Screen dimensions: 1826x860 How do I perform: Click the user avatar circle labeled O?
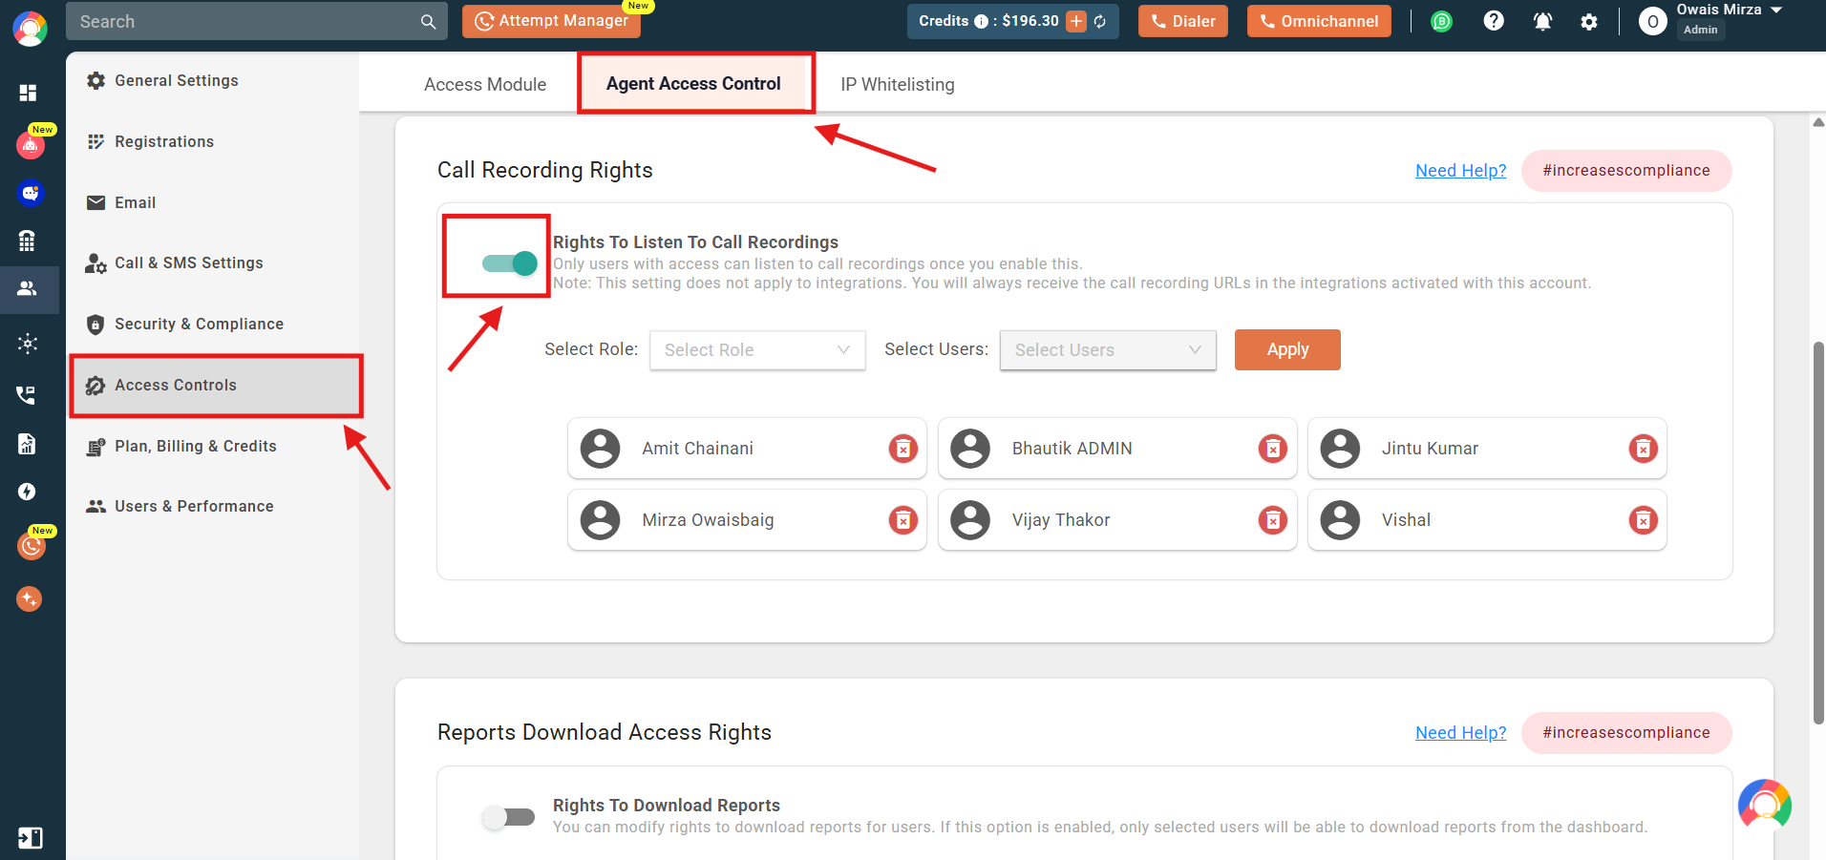(1652, 21)
